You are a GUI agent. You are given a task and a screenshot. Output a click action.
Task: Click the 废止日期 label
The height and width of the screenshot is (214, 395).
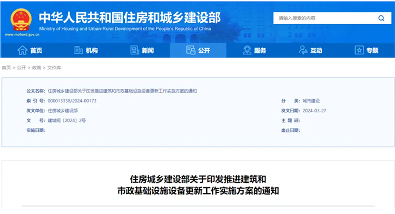pyautogui.click(x=291, y=130)
